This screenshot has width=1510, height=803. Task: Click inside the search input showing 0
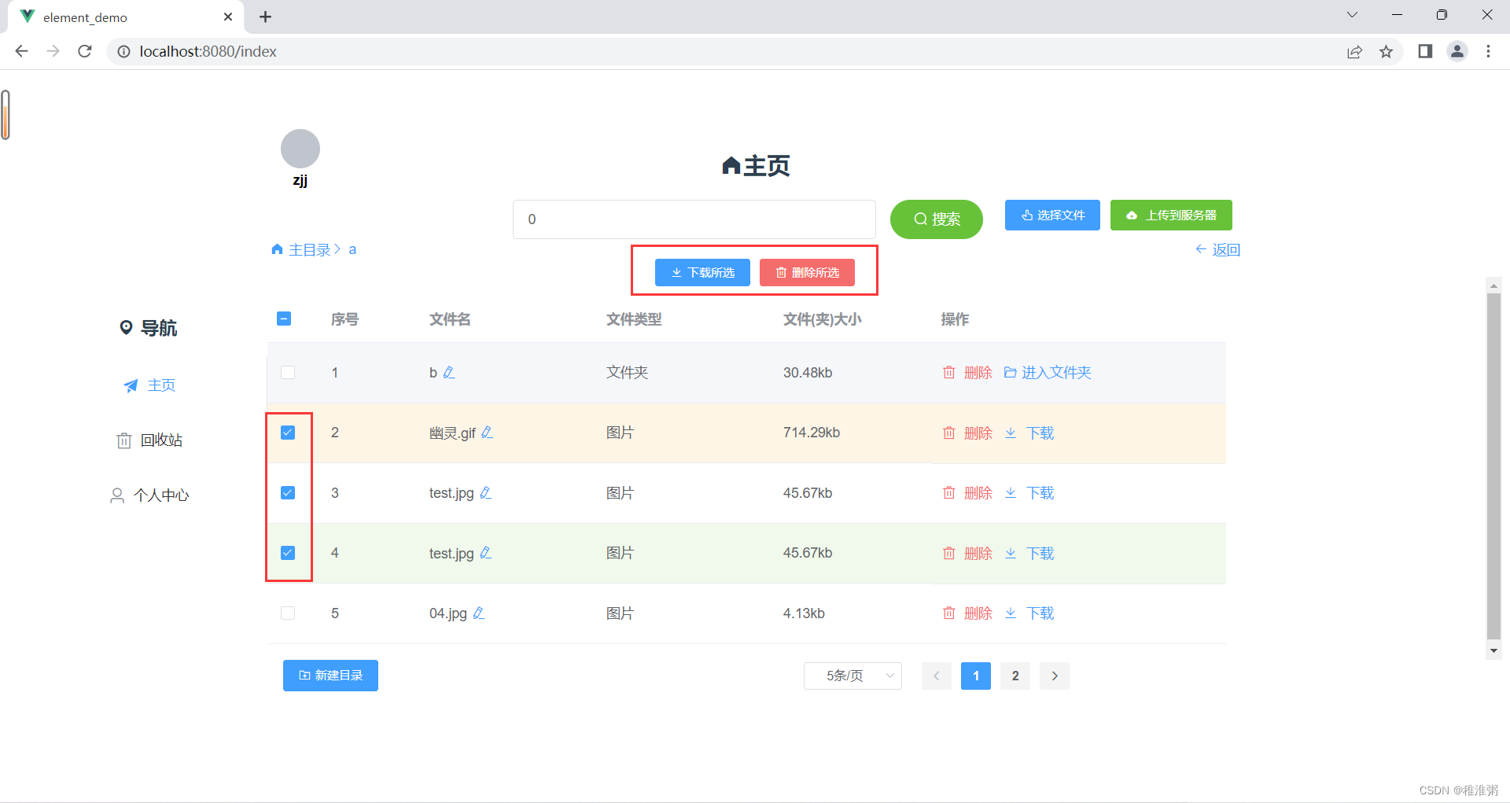[x=693, y=219]
